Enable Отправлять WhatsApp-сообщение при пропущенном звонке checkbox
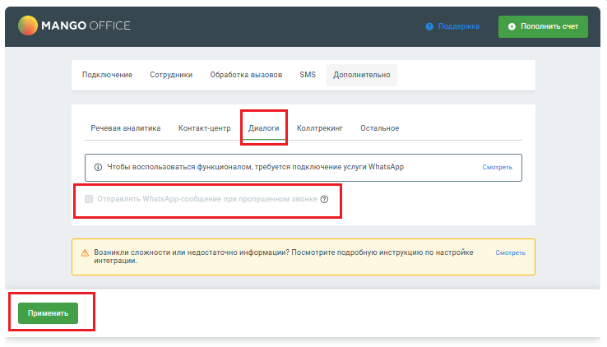Image resolution: width=607 pixels, height=347 pixels. click(x=89, y=199)
